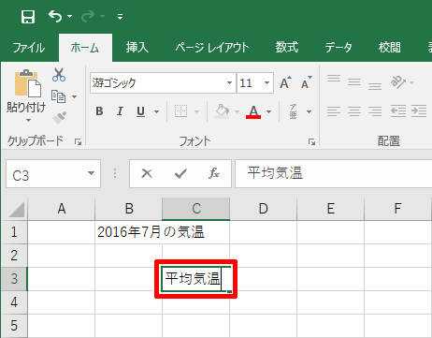This screenshot has width=432, height=338.
Task: Switch to the 校閲 tab
Action: [x=390, y=48]
